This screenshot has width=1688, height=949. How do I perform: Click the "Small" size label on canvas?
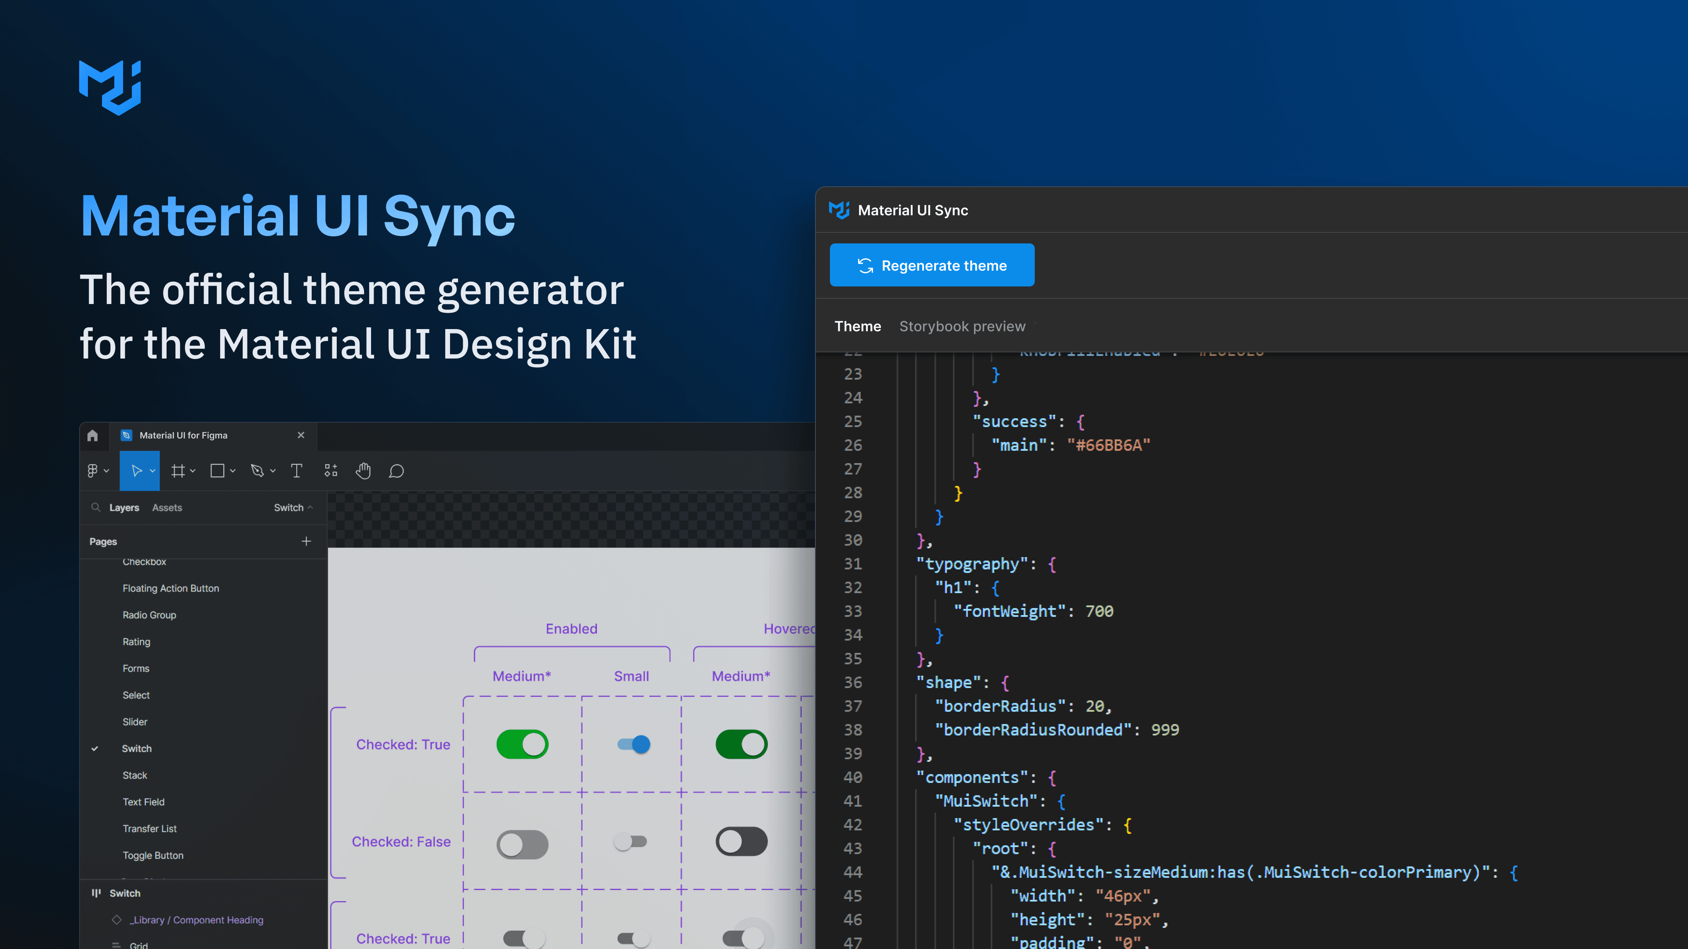[631, 676]
